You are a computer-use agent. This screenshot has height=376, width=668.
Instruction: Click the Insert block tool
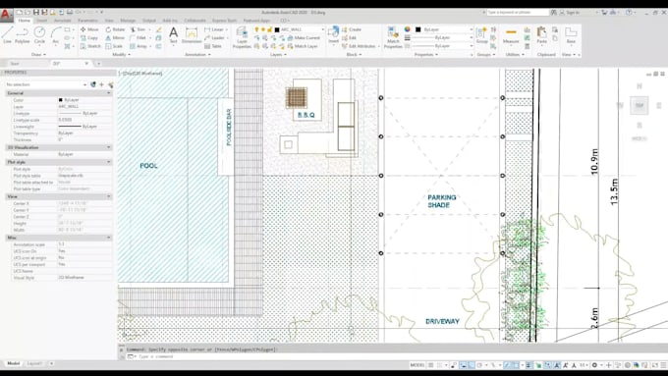(334, 35)
